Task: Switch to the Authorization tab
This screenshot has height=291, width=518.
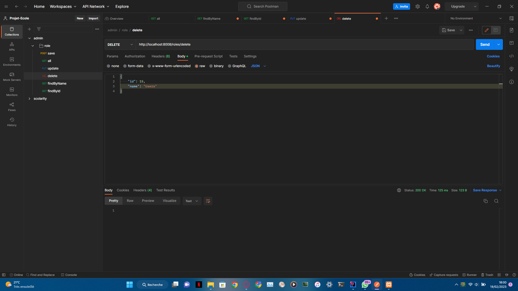Action: [135, 56]
